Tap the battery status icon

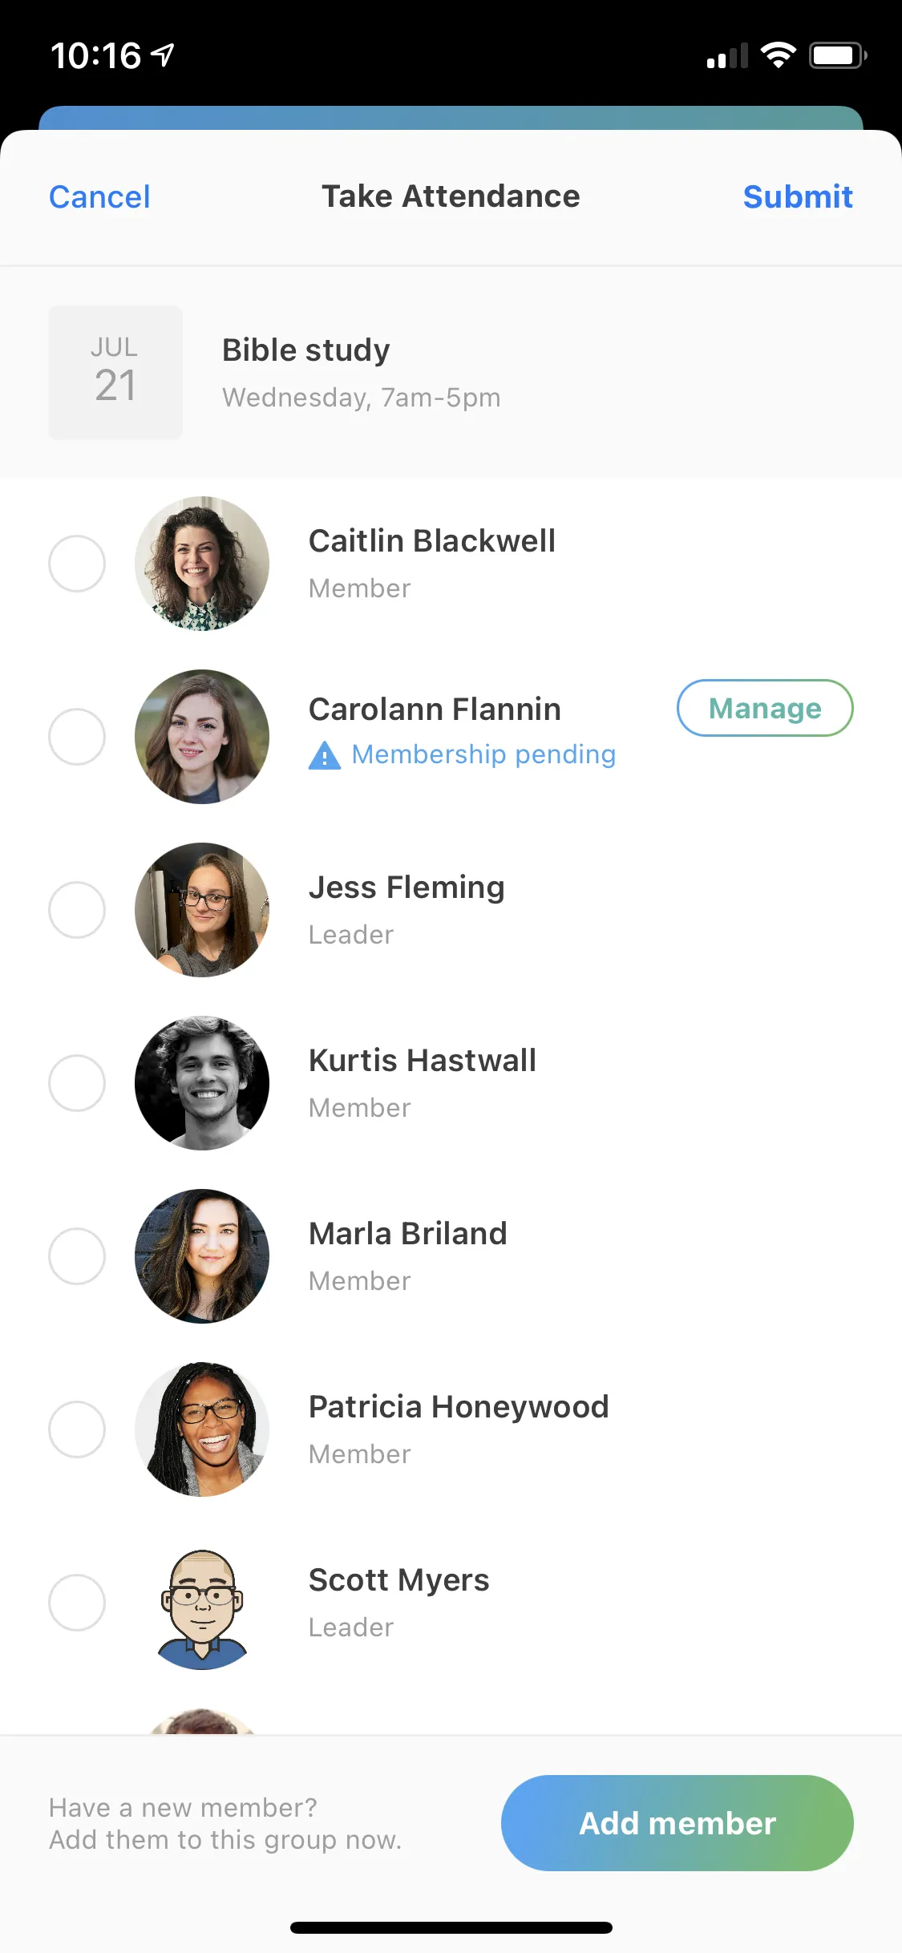[836, 55]
